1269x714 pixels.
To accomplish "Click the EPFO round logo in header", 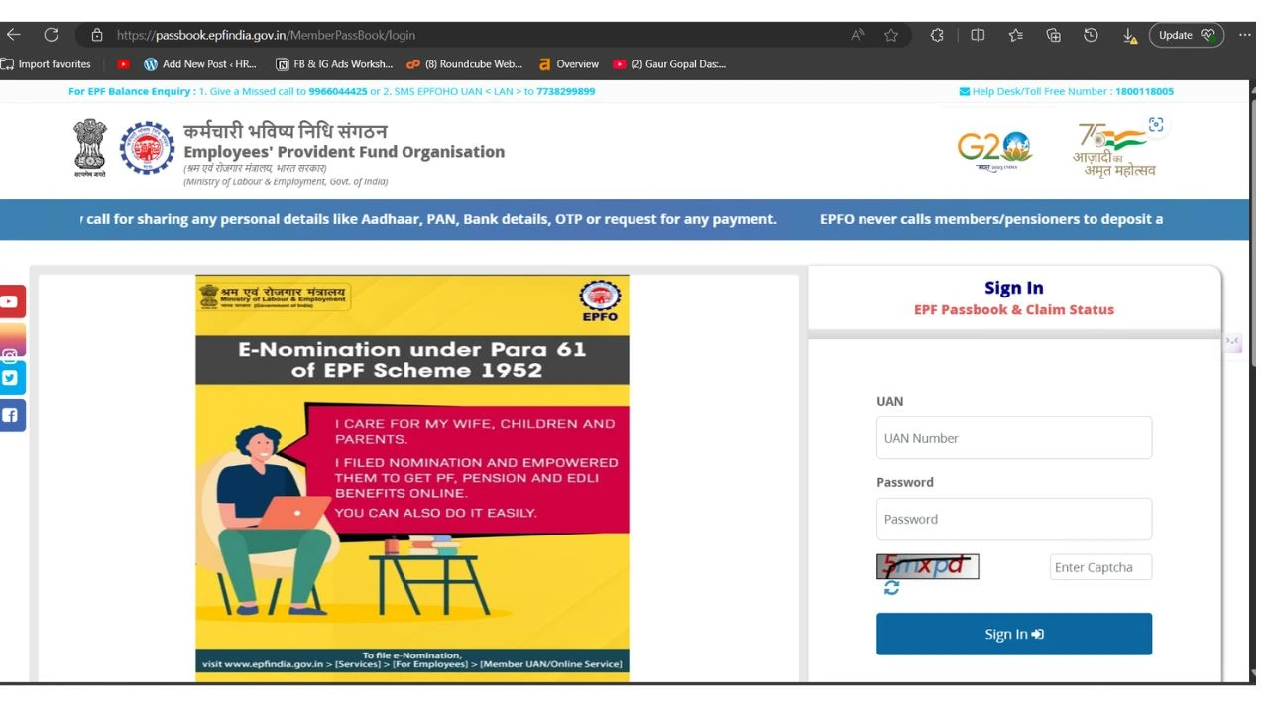I will (147, 148).
